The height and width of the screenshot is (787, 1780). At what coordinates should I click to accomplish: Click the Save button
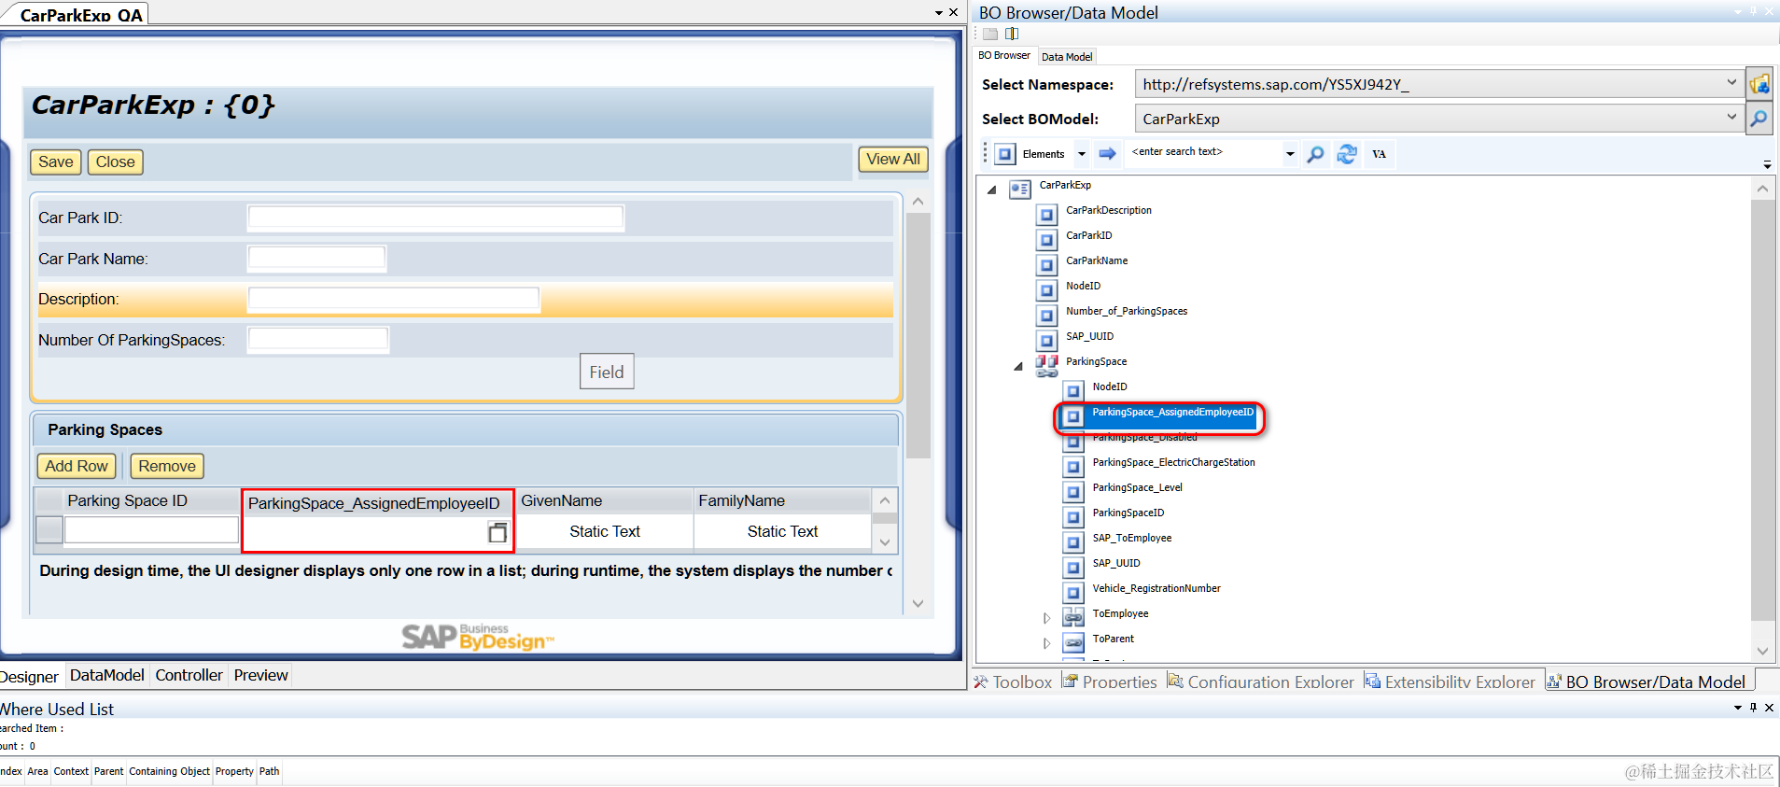pos(56,162)
